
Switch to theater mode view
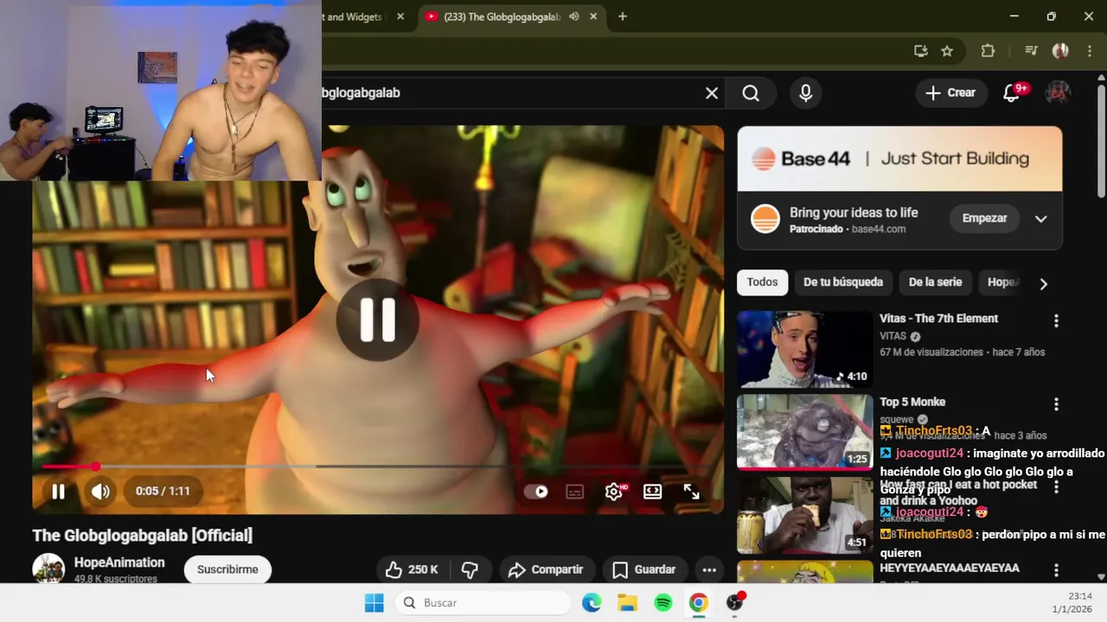[x=653, y=492]
